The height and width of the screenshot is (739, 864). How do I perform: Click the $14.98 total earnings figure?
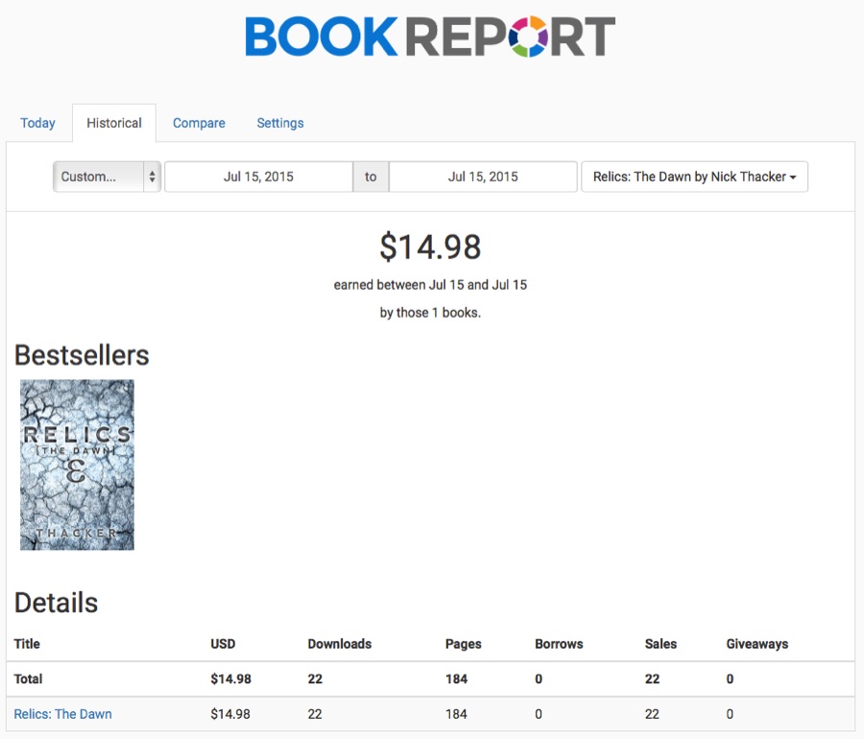tap(430, 247)
